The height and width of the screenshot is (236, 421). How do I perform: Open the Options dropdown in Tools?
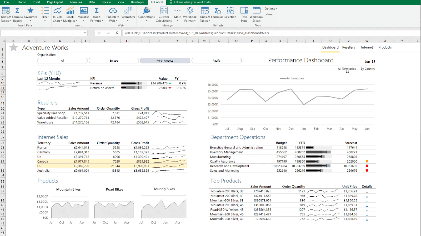270,8
